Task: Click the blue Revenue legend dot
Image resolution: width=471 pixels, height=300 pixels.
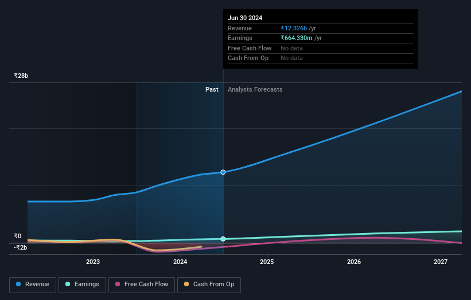Action: [x=18, y=284]
